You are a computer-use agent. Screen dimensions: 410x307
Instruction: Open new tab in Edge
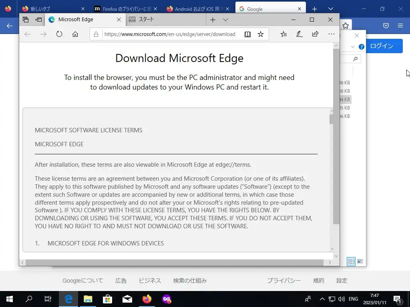tap(213, 20)
